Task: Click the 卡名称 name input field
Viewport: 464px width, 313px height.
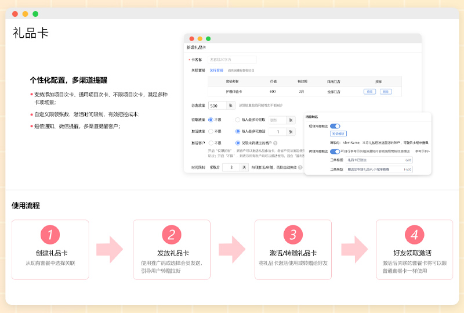Action: point(232,60)
